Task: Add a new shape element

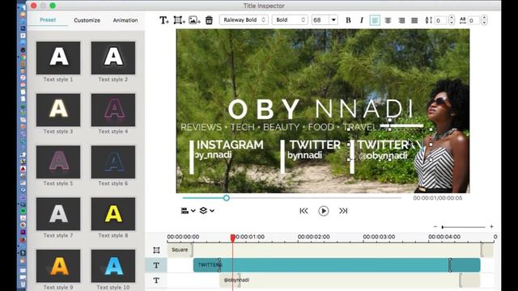Action: 179,20
